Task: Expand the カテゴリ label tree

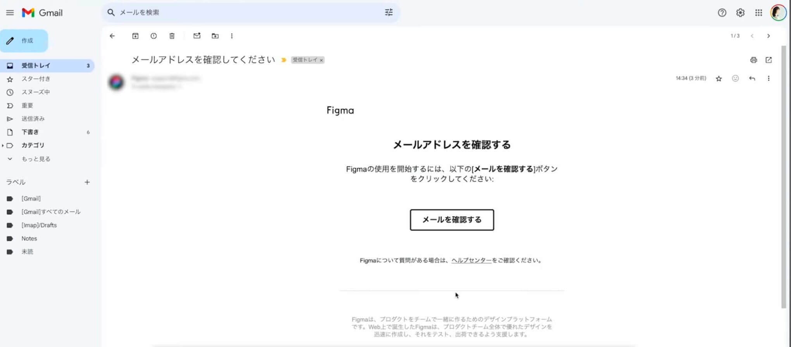Action: click(3, 146)
